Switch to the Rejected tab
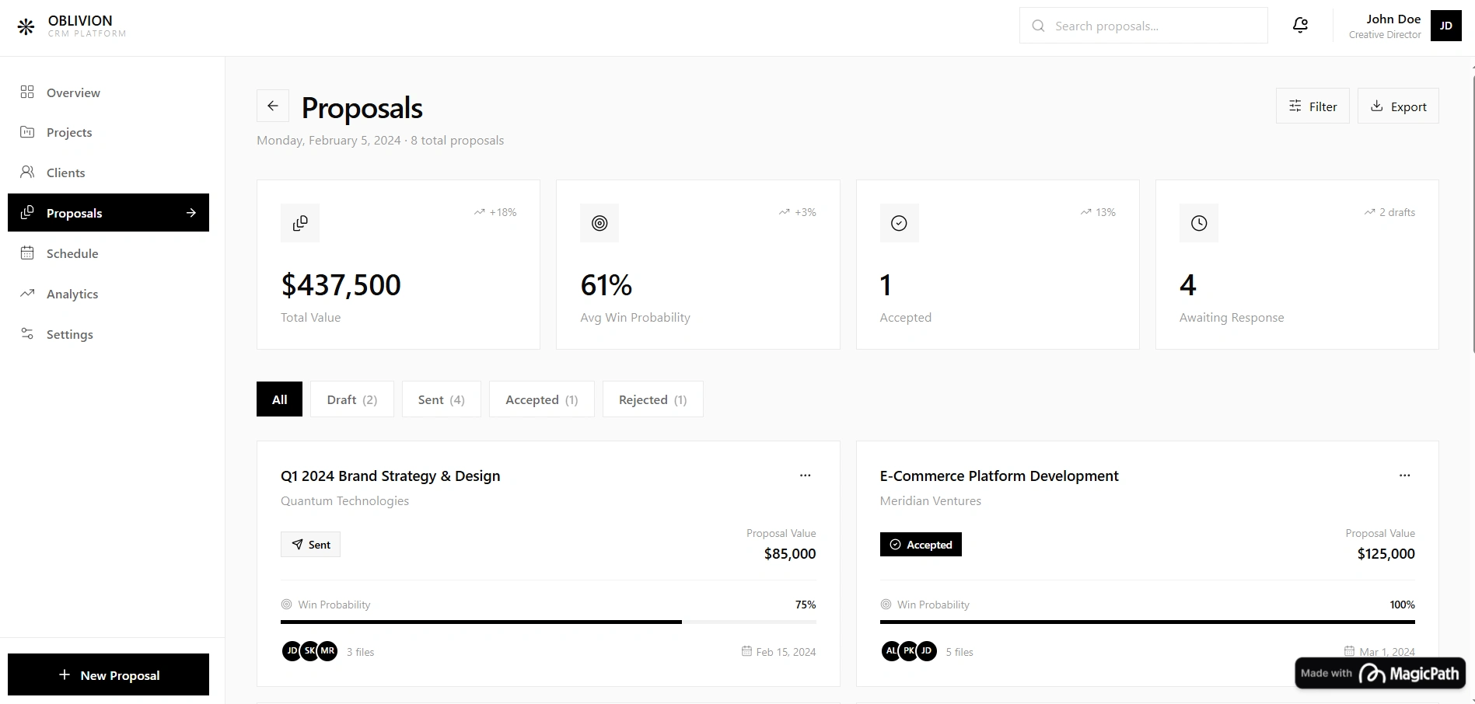Viewport: 1475px width, 704px height. 652,399
